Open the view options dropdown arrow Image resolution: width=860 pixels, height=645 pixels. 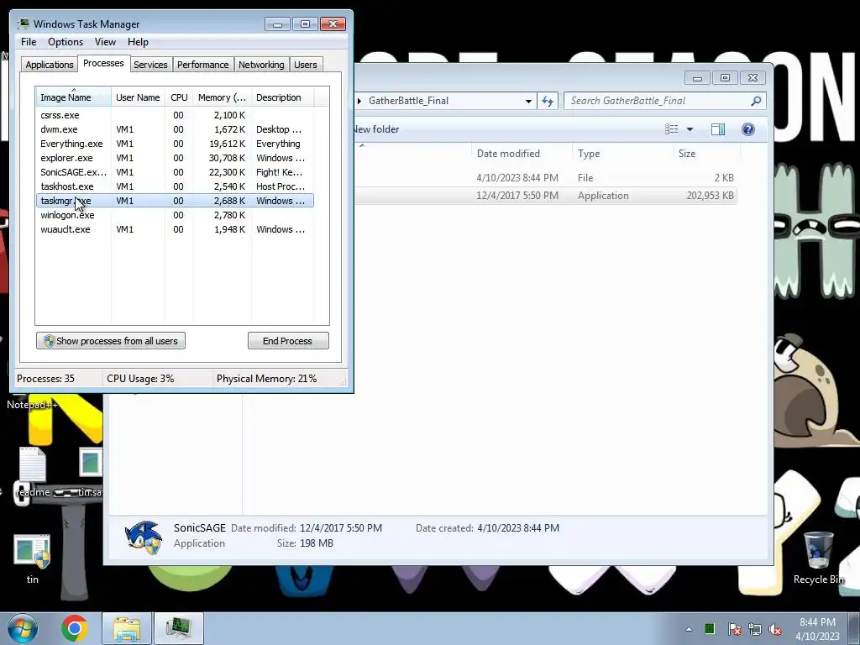tap(690, 129)
